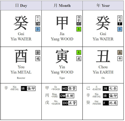Click the 7K Seven Killings badge

click(110, 88)
